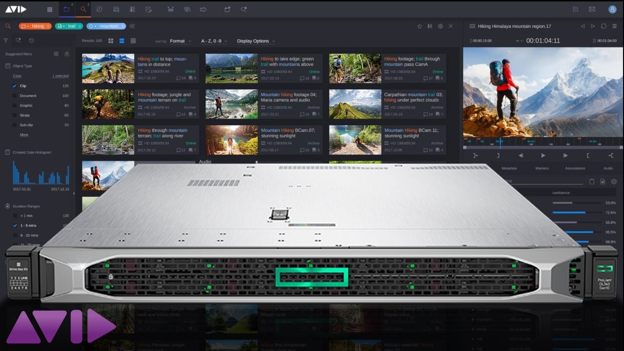Step forward one frame in the viewer
The image size is (624, 351).
coord(565,156)
